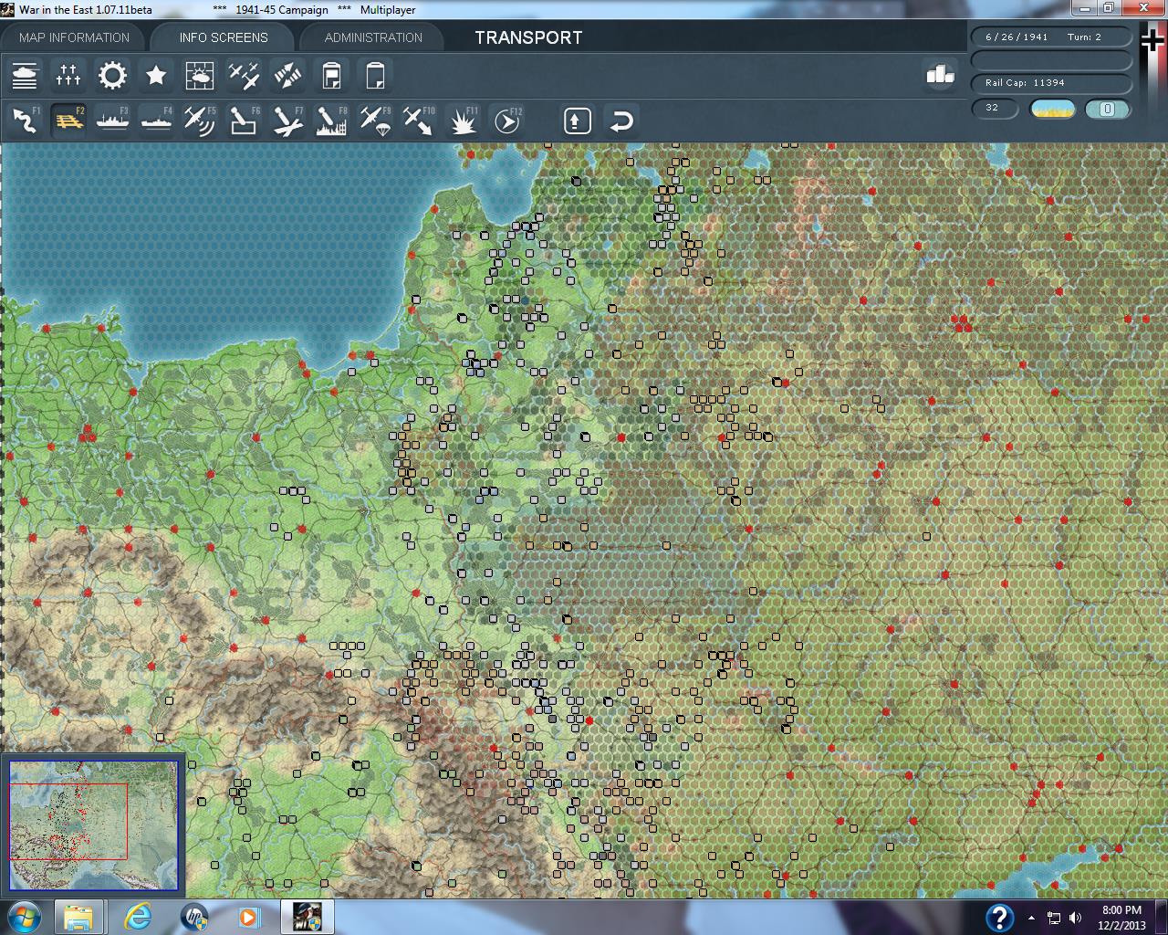Screen dimensions: 1168x935
Task: Switch to the Administration tab
Action: click(x=373, y=37)
